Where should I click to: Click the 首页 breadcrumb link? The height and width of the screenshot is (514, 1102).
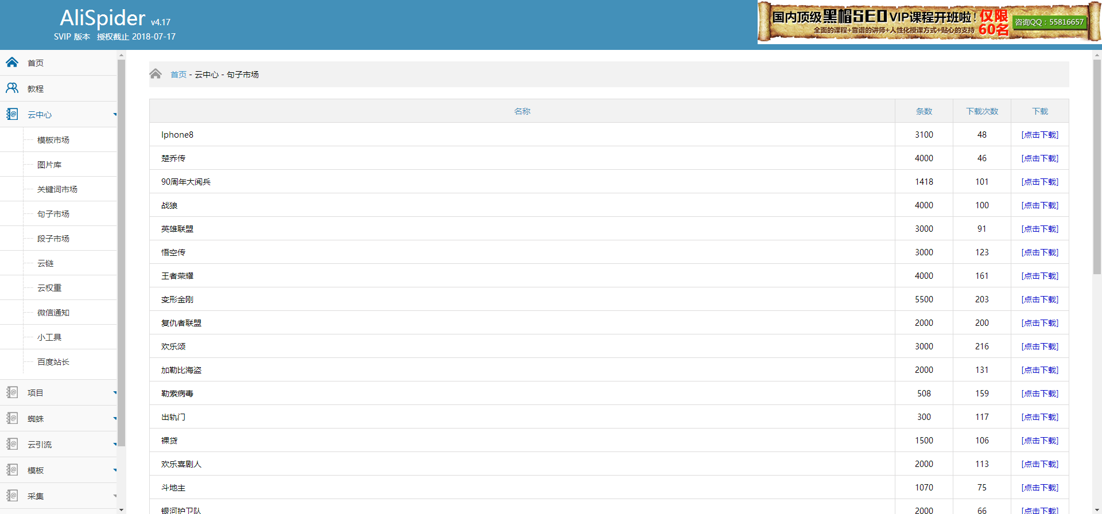[179, 75]
